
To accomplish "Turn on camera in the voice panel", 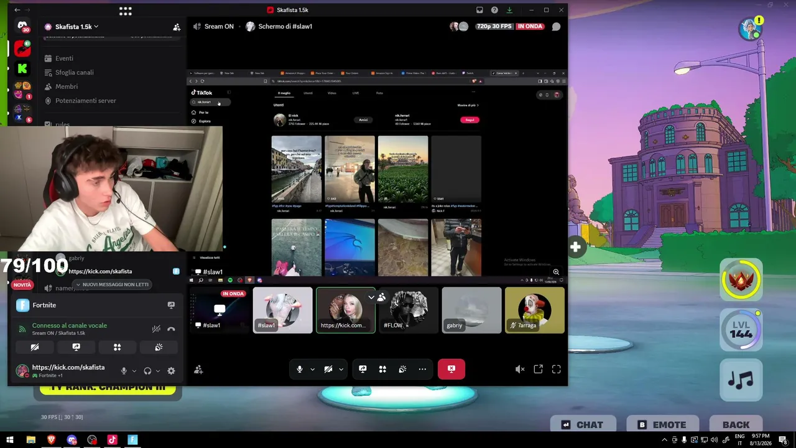I will point(35,347).
